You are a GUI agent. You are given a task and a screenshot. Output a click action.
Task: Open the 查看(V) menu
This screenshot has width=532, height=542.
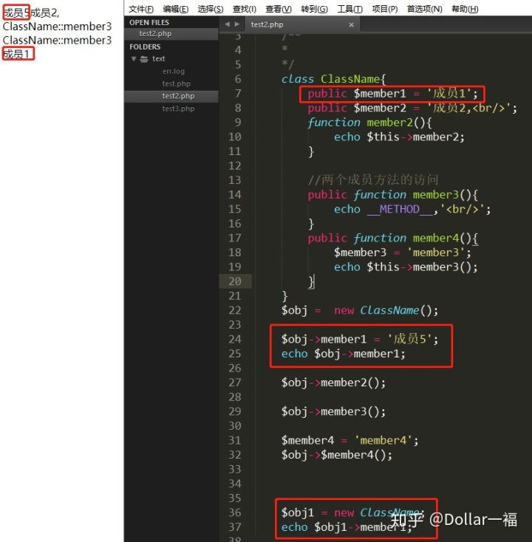pos(279,9)
